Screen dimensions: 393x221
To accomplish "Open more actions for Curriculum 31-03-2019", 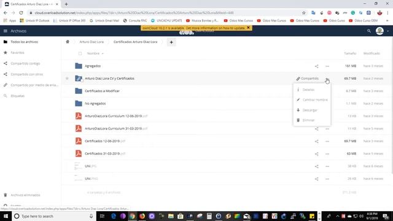I will click(327, 129).
